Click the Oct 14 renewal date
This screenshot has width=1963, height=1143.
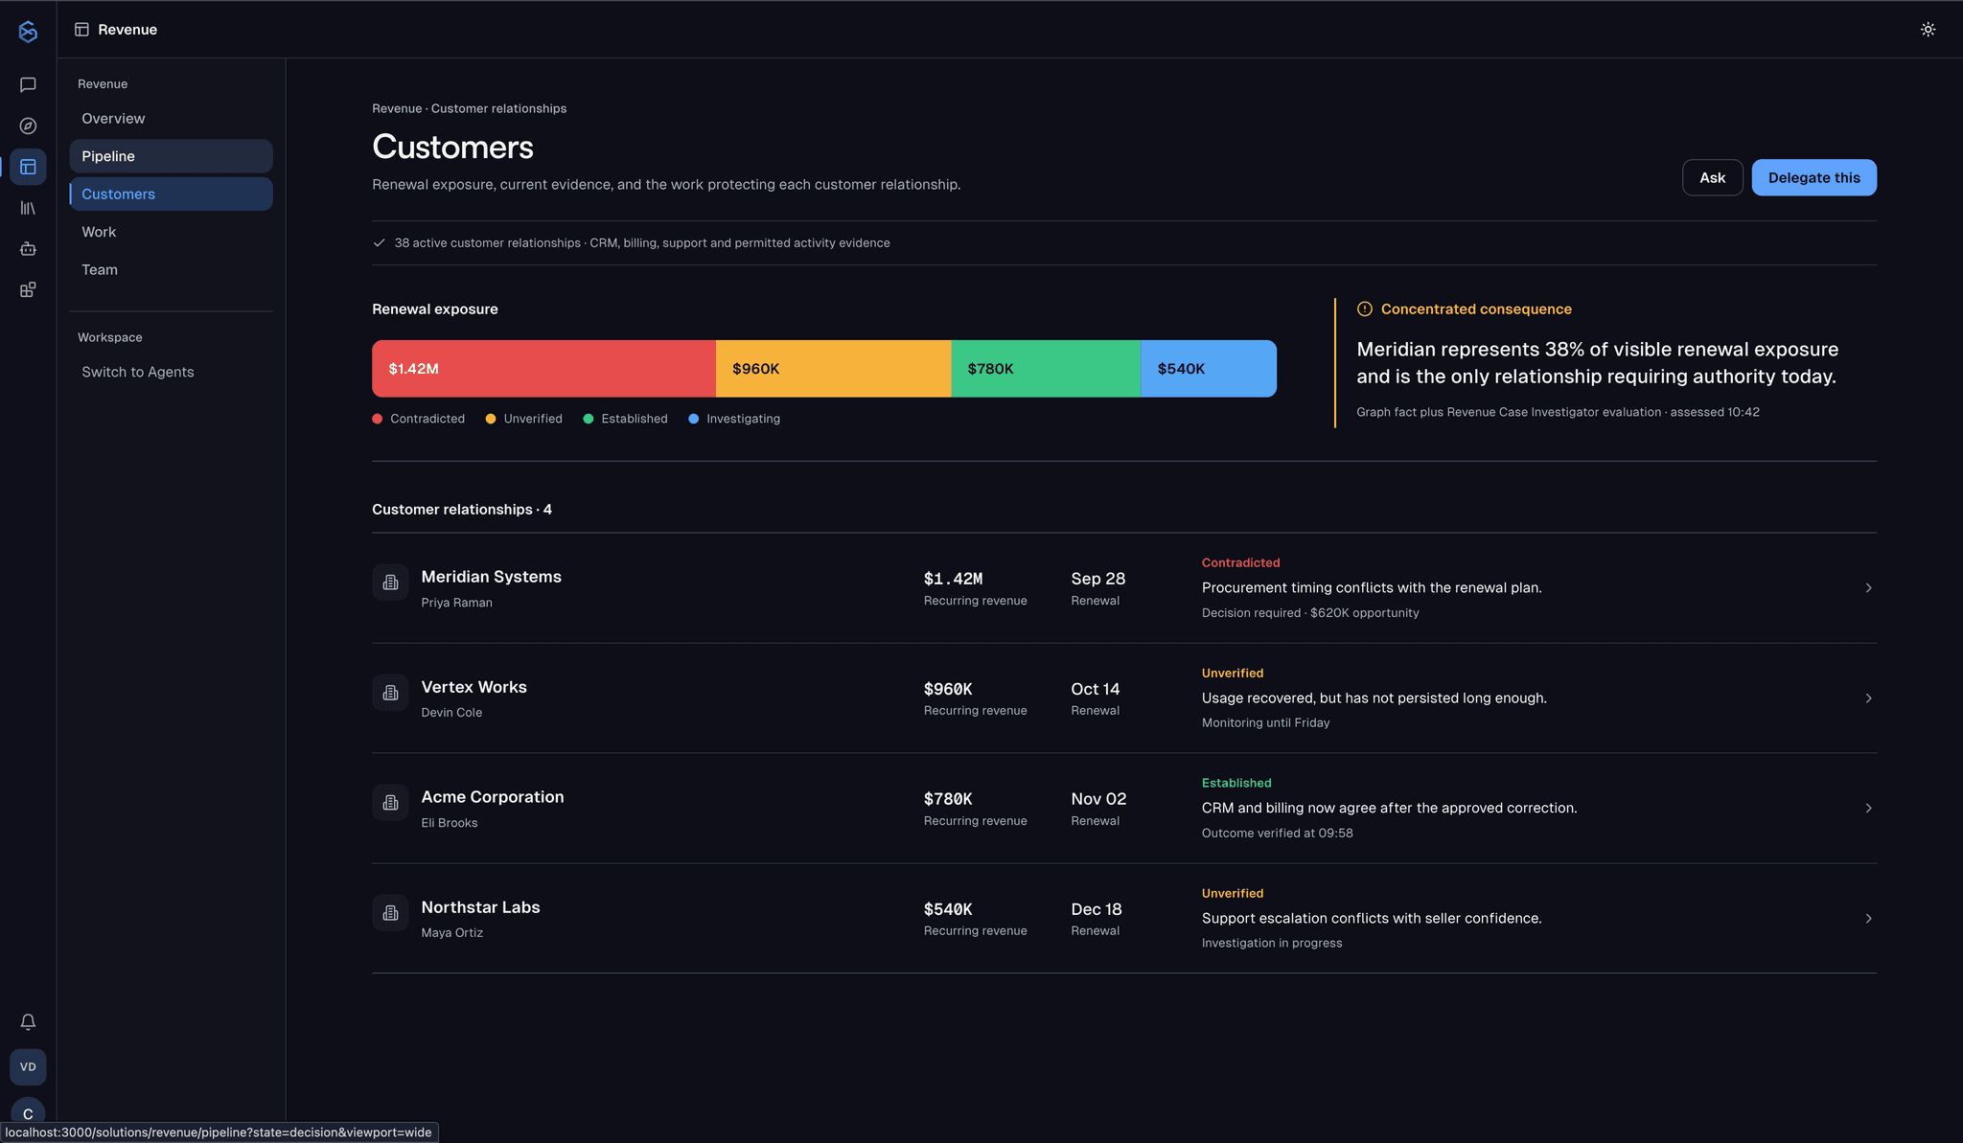pos(1095,689)
